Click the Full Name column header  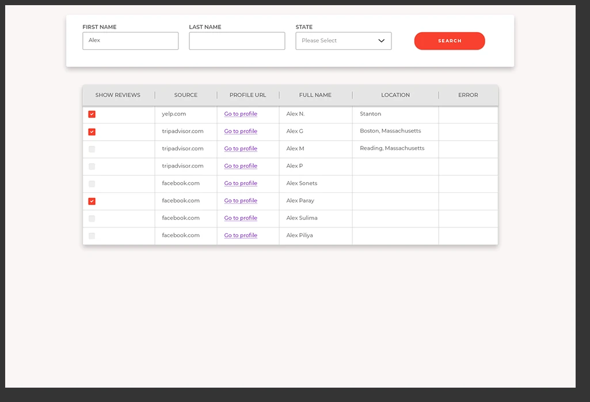(x=315, y=95)
